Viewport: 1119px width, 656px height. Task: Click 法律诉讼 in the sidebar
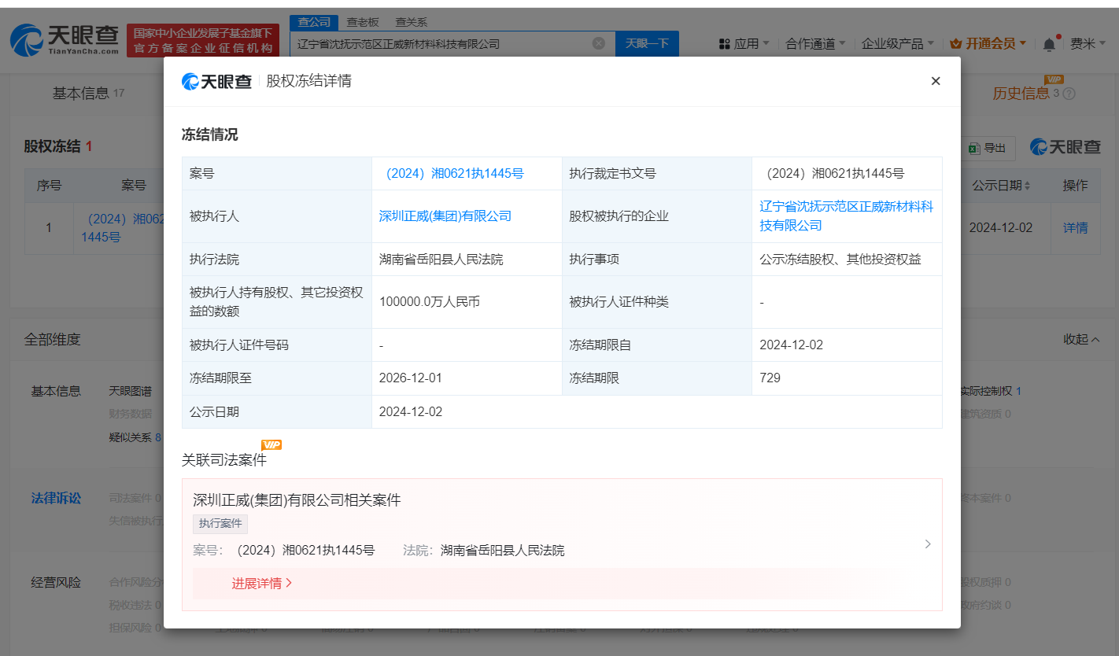click(x=56, y=499)
